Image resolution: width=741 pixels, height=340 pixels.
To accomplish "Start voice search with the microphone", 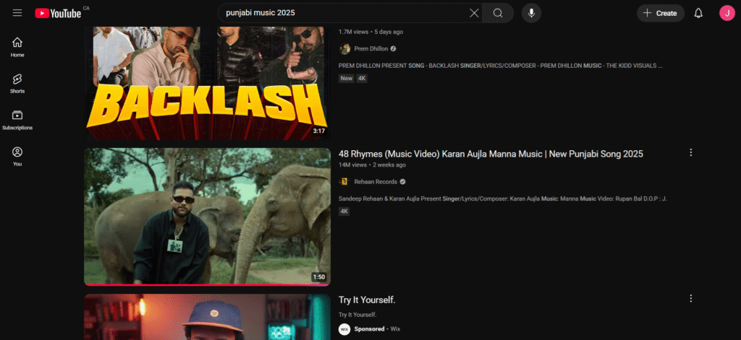I will 531,13.
